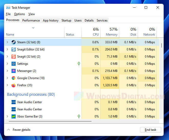Click the Fewer details link
Image resolution: width=169 pixels, height=140 pixels.
(22, 130)
